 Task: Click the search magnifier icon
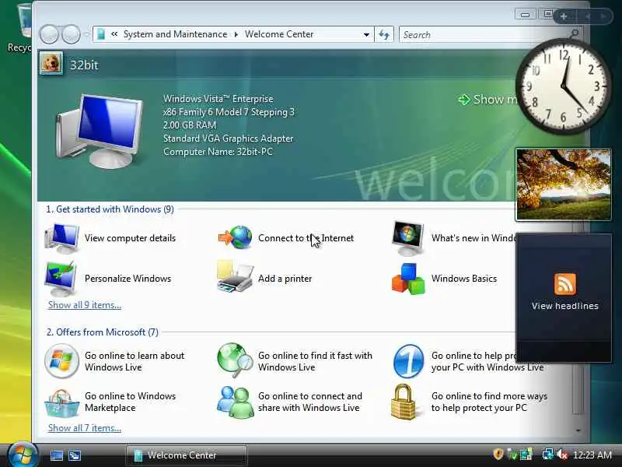click(574, 34)
